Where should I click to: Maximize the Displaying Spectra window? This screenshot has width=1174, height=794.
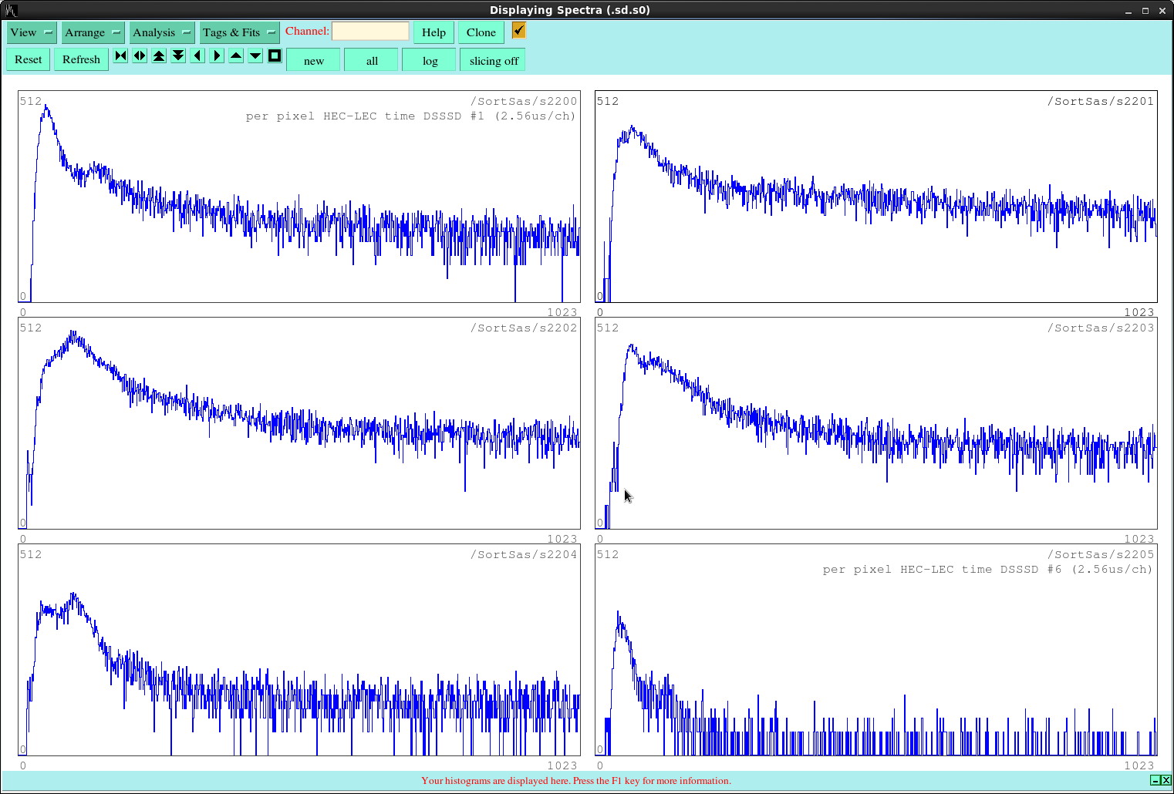coord(1145,10)
